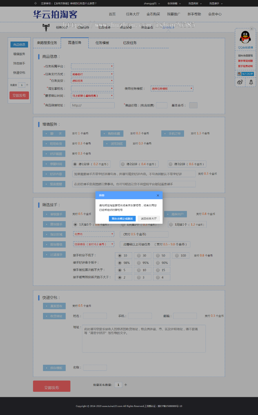Viewport: 258px width, 415px height.
Task: Select the 停2分钟 stay time option
Action: pyautogui.click(x=123, y=164)
